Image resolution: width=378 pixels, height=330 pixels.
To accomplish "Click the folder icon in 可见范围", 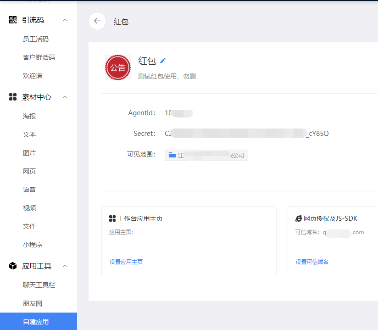I will 172,155.
